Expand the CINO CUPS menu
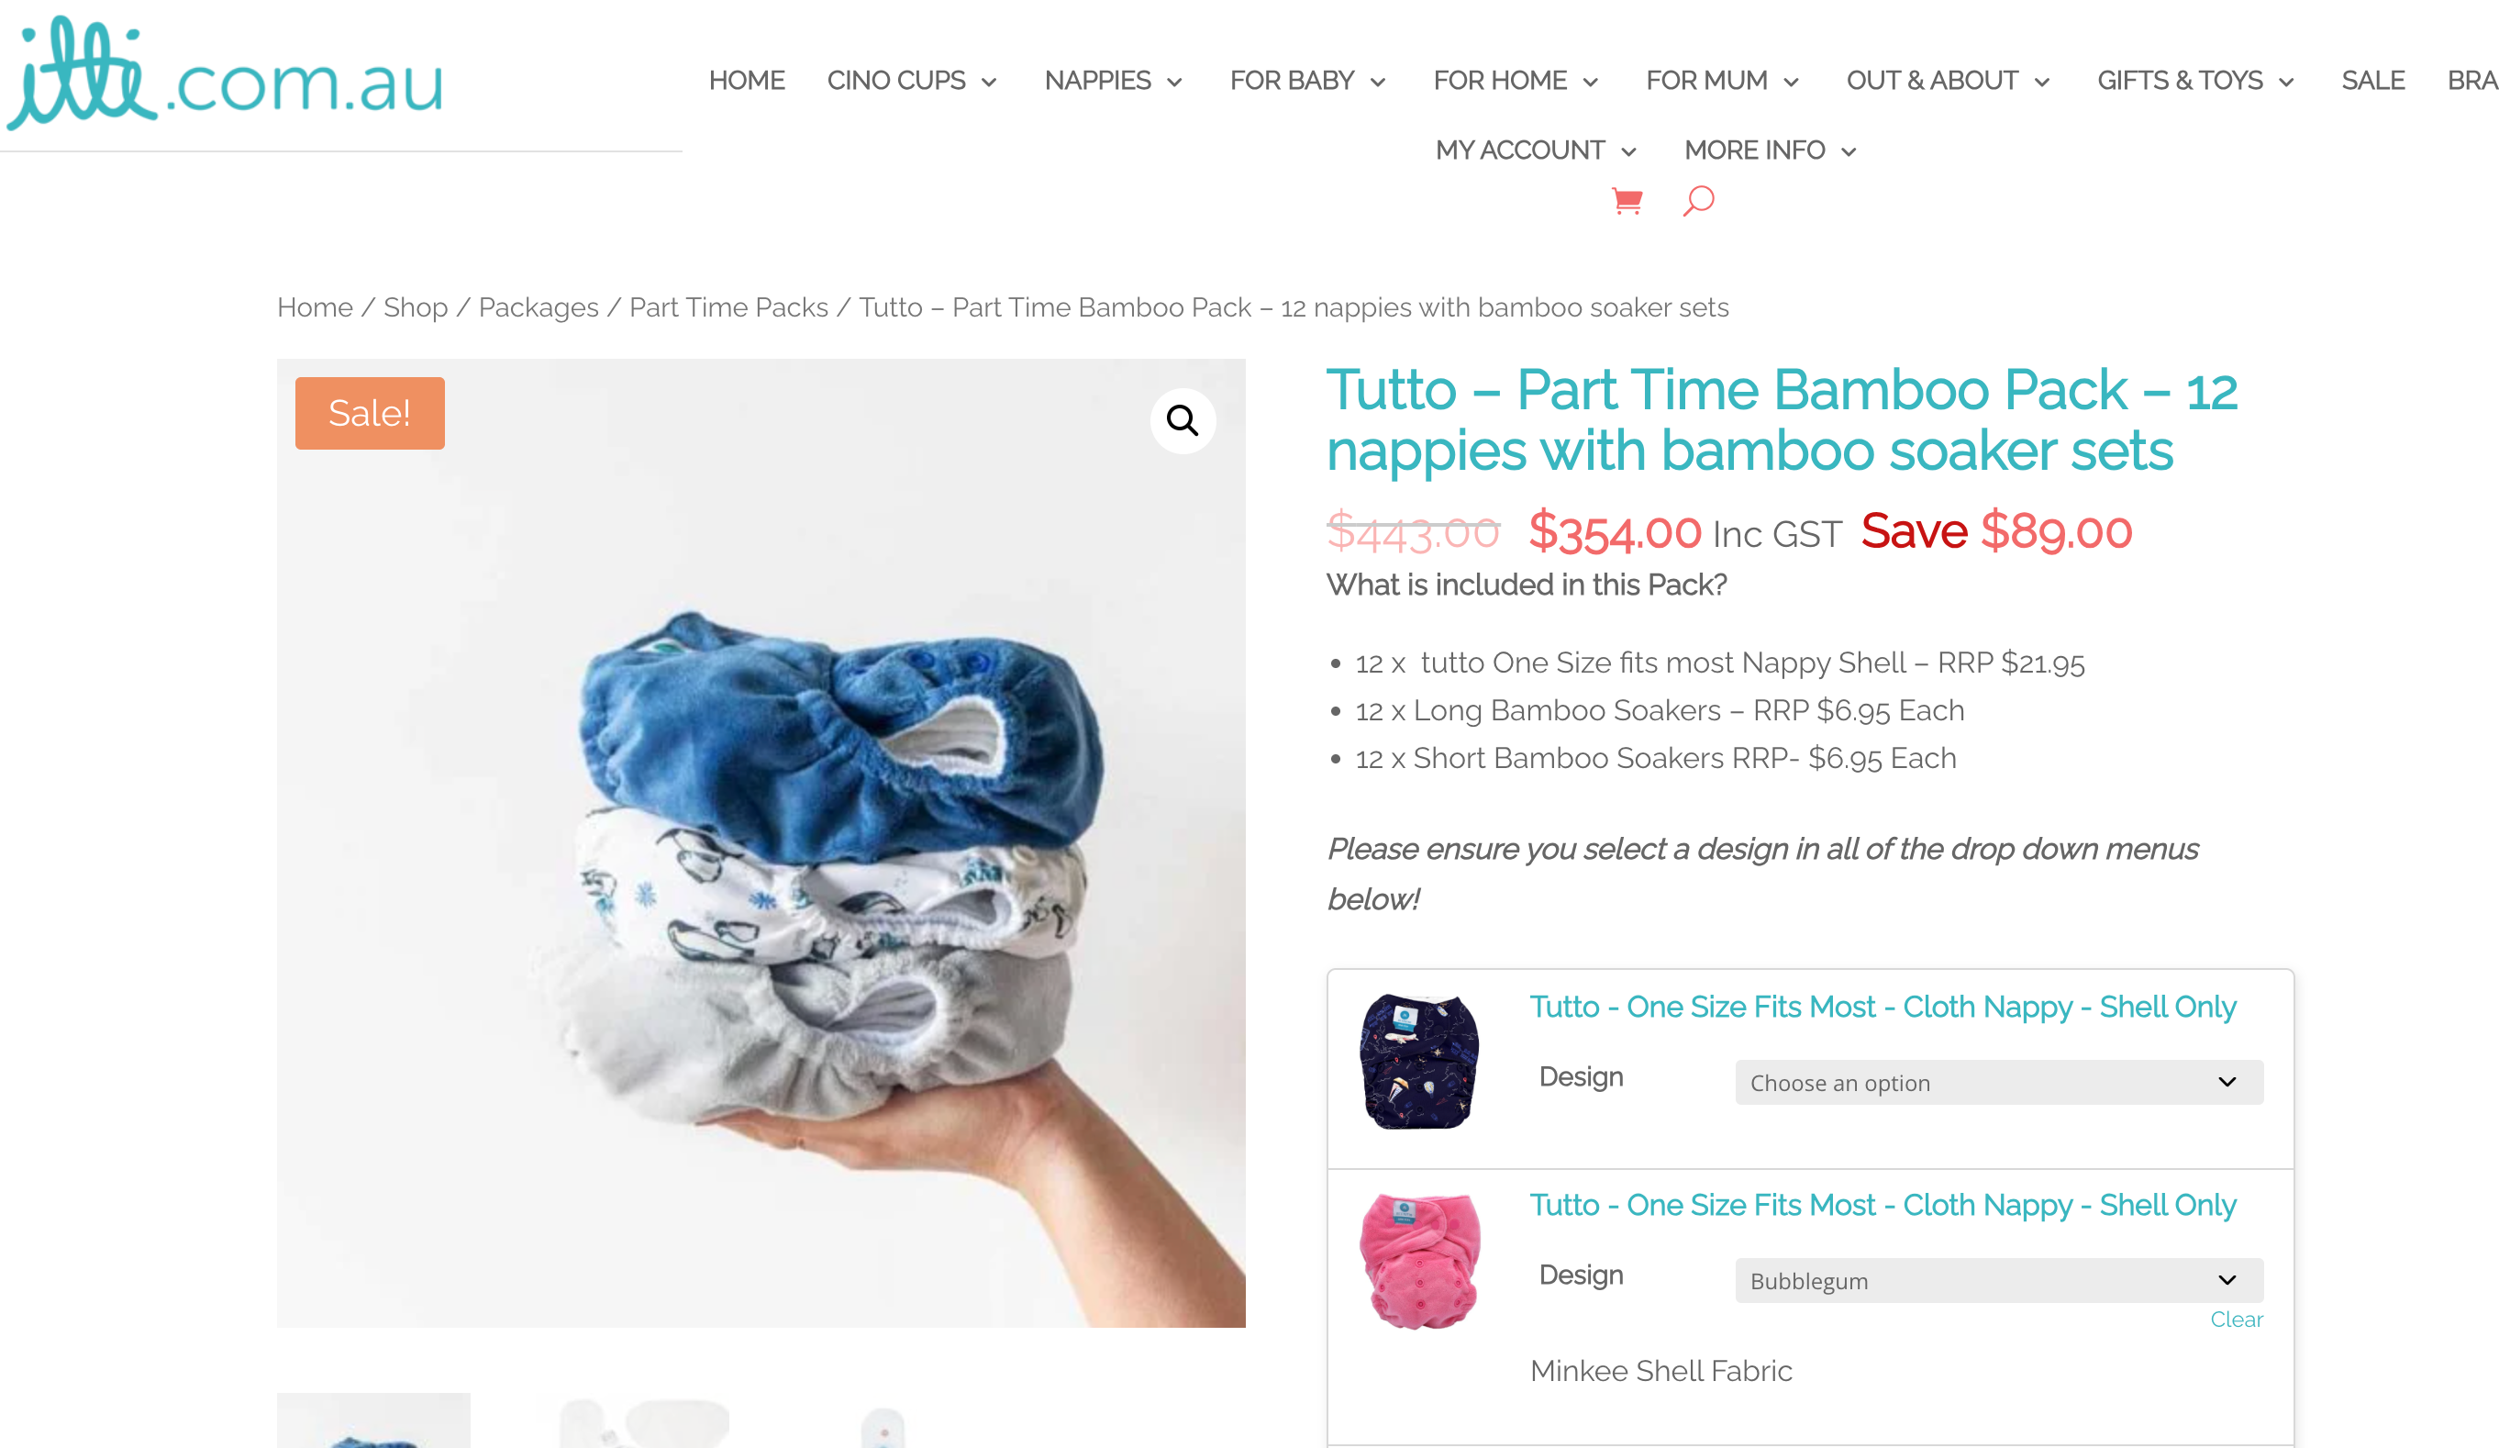The height and width of the screenshot is (1448, 2499). [x=911, y=81]
